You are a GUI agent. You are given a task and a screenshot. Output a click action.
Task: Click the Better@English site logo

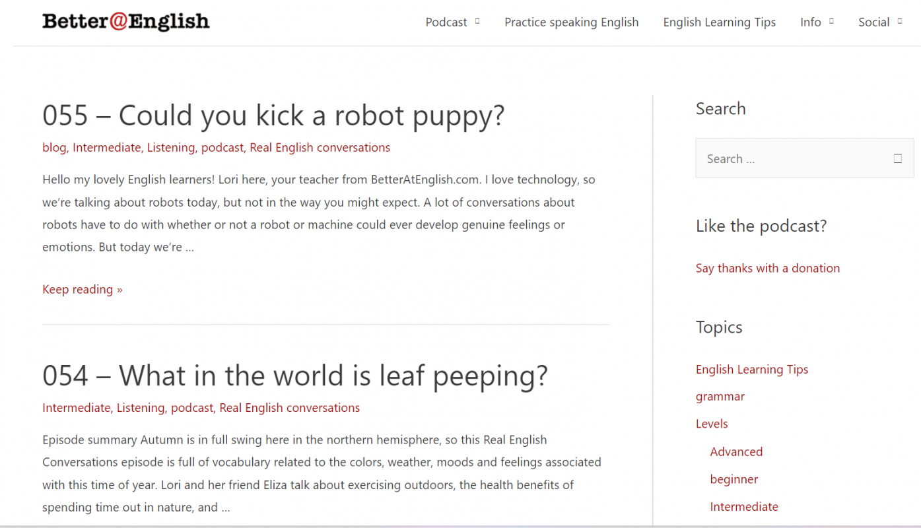[x=125, y=22]
